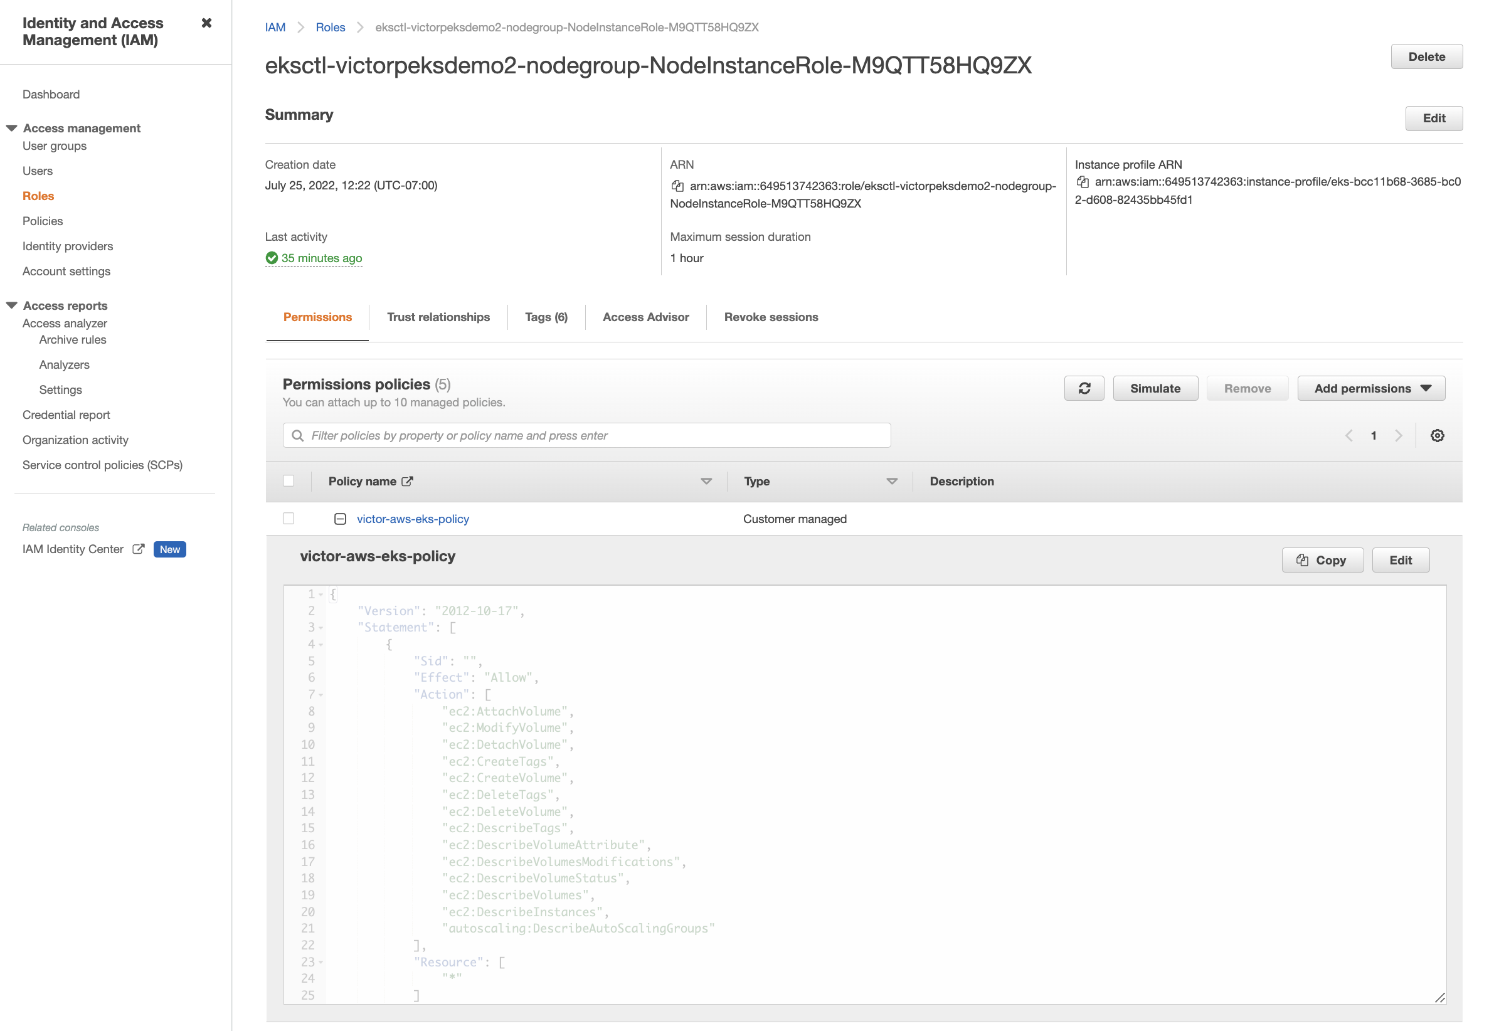The width and height of the screenshot is (1494, 1031).
Task: Collapse the Access management section
Action: [12, 128]
